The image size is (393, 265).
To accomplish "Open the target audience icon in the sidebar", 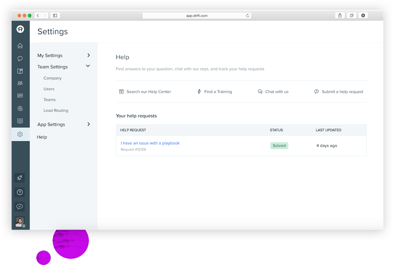I will pos(20,108).
